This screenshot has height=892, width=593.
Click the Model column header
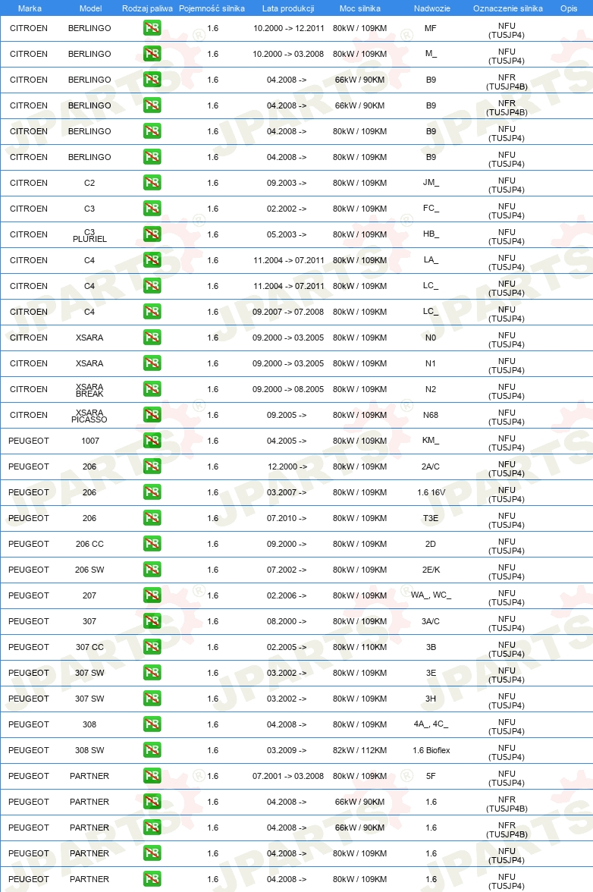tap(90, 8)
